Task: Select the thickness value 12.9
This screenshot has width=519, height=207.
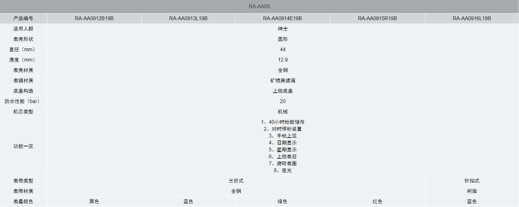Action: (283, 60)
